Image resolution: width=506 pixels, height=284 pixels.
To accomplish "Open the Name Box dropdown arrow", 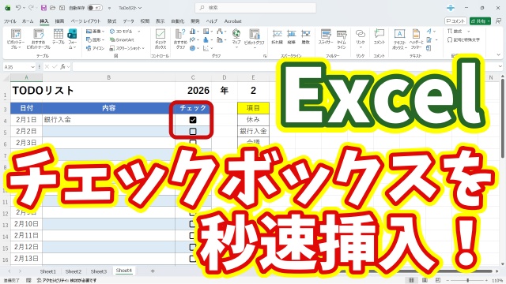I will [32, 67].
